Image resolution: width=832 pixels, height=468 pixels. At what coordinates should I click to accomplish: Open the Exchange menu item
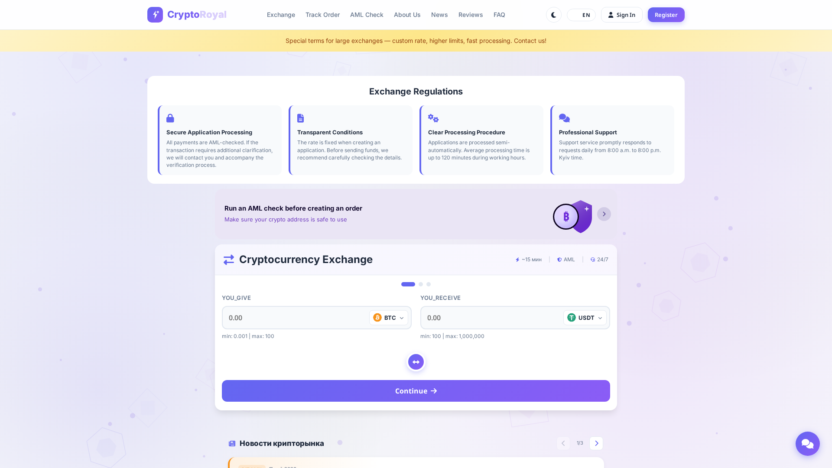tap(281, 15)
